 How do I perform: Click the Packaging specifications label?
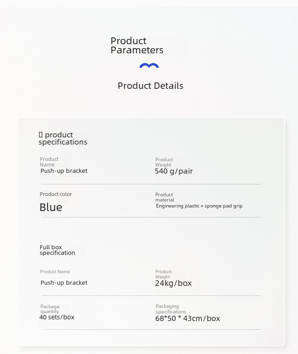[171, 309]
